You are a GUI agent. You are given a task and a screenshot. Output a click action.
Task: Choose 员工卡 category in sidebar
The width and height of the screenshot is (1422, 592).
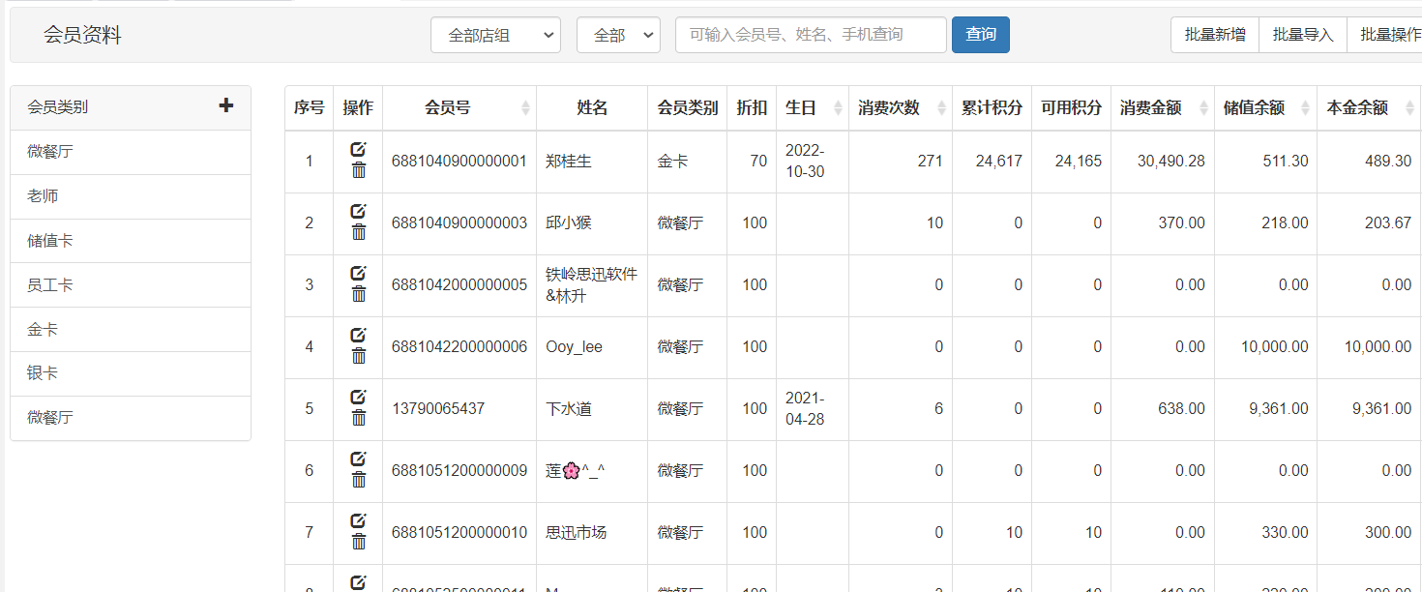point(50,285)
